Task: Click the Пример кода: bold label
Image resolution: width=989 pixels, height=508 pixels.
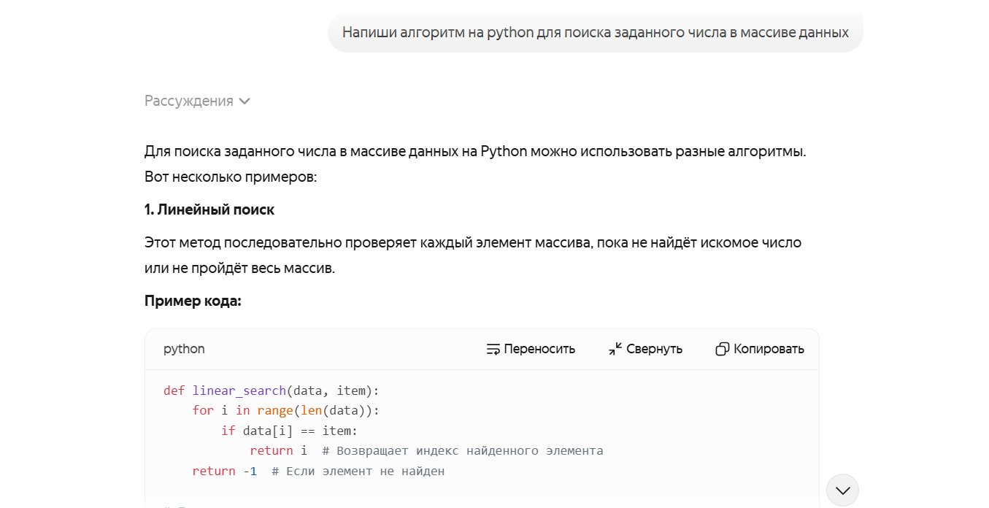Action: (x=193, y=301)
